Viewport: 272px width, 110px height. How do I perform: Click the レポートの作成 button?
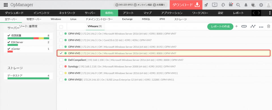click(x=220, y=27)
